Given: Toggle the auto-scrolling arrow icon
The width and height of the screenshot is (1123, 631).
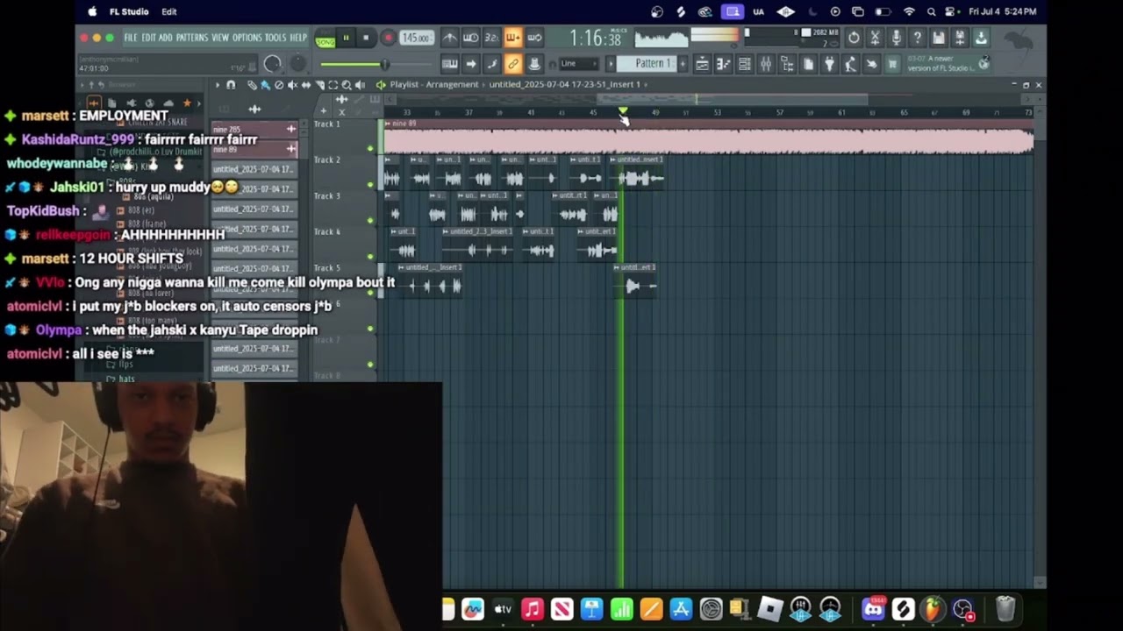Looking at the screenshot, I should click(x=470, y=64).
